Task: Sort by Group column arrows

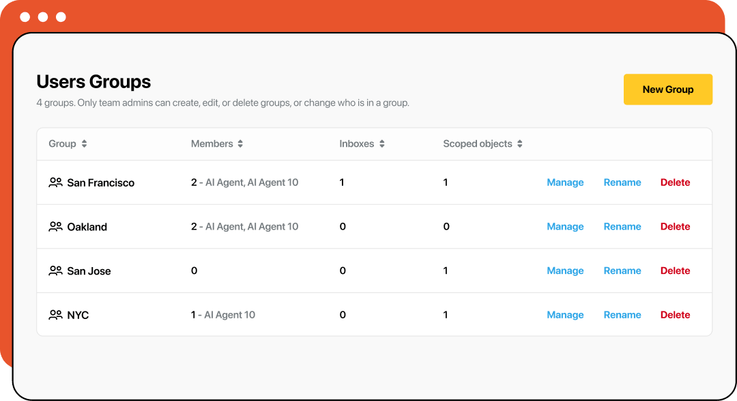Action: coord(84,143)
